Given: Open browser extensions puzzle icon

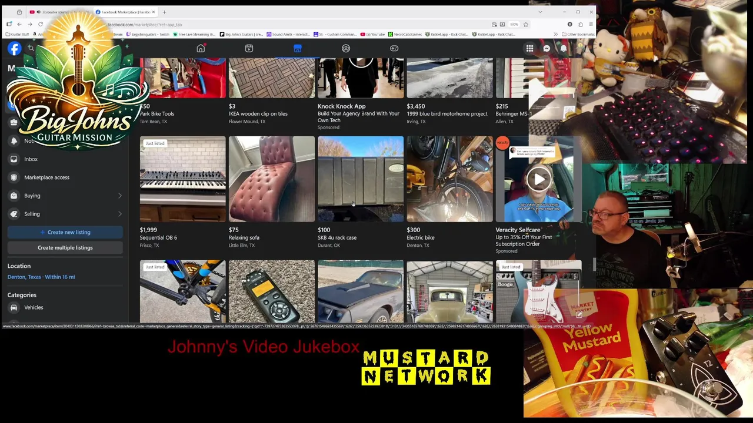Looking at the screenshot, I should 580,24.
